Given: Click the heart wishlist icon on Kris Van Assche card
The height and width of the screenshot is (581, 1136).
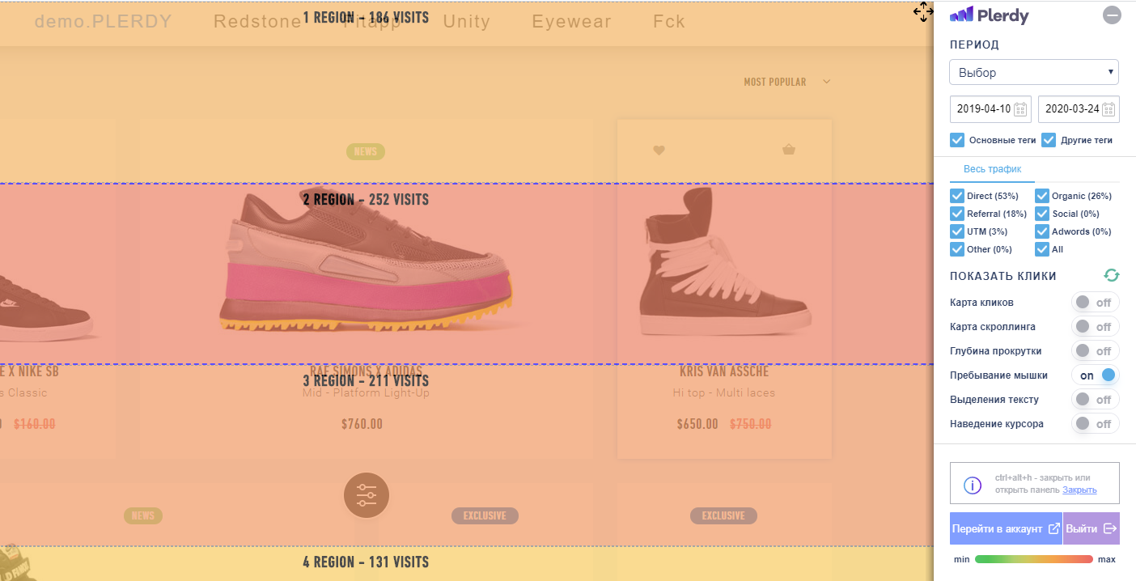Looking at the screenshot, I should [659, 150].
